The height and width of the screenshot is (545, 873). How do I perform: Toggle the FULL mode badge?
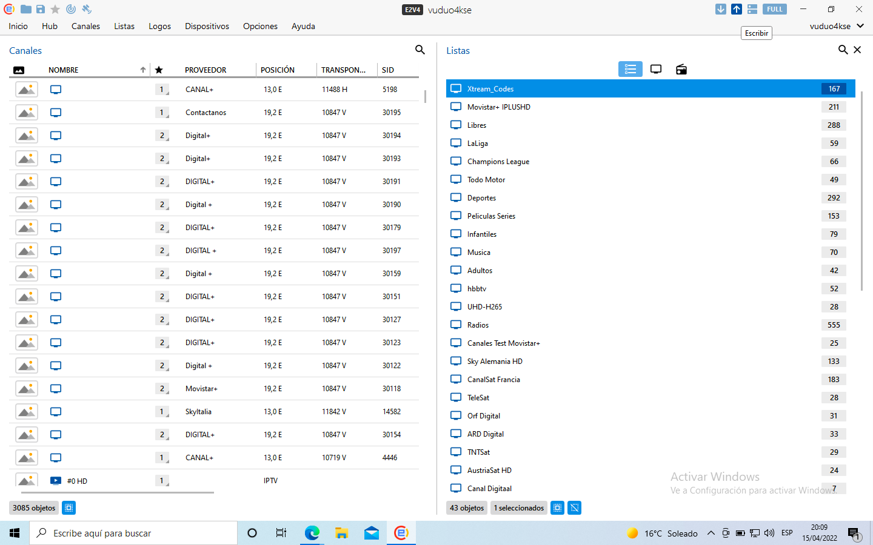[x=774, y=9]
